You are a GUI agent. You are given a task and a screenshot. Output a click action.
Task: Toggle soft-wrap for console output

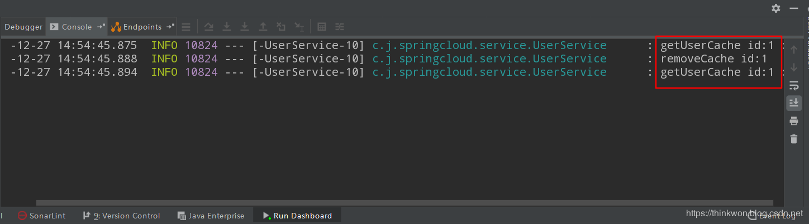click(793, 85)
